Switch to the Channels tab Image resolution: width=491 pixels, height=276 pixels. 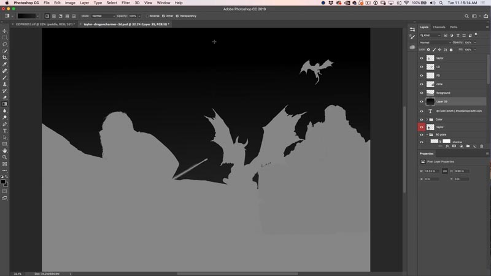point(439,27)
